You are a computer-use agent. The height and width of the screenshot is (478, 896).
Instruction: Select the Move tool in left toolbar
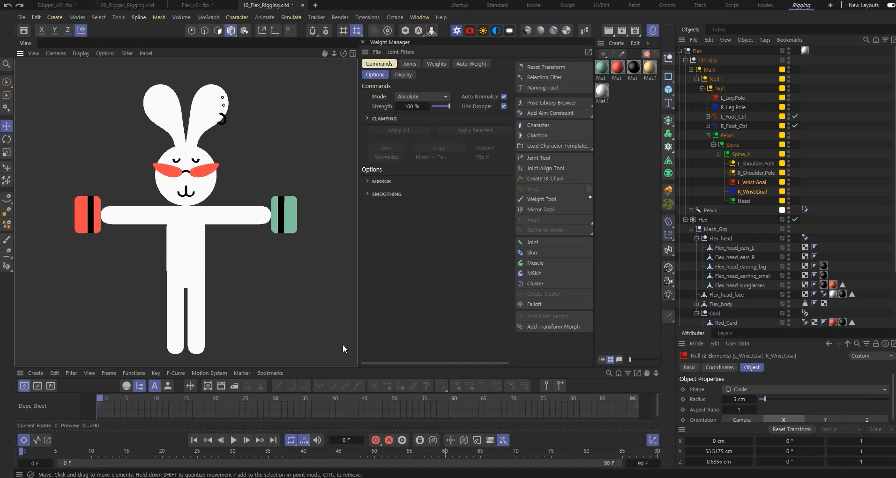7,126
